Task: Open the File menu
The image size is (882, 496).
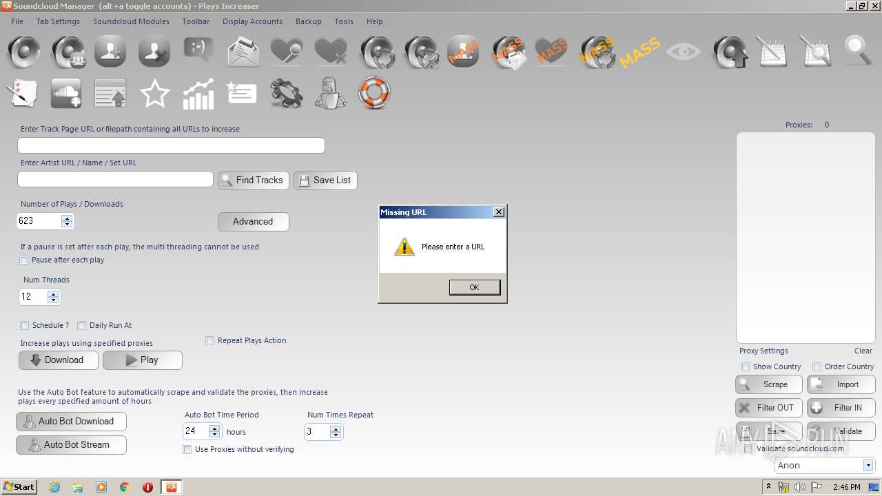Action: [x=17, y=21]
